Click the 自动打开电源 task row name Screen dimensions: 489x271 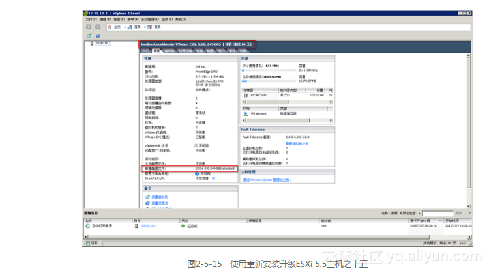(x=102, y=226)
